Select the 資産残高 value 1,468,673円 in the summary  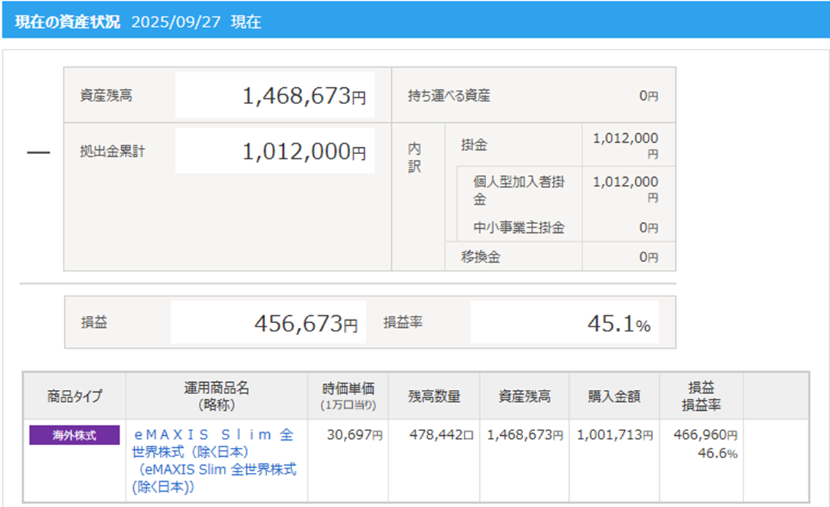303,96
